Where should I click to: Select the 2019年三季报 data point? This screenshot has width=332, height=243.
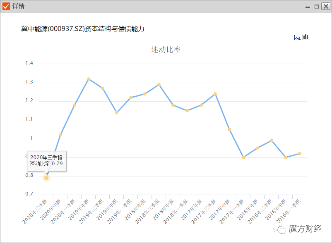pyautogui.click(x=103, y=88)
